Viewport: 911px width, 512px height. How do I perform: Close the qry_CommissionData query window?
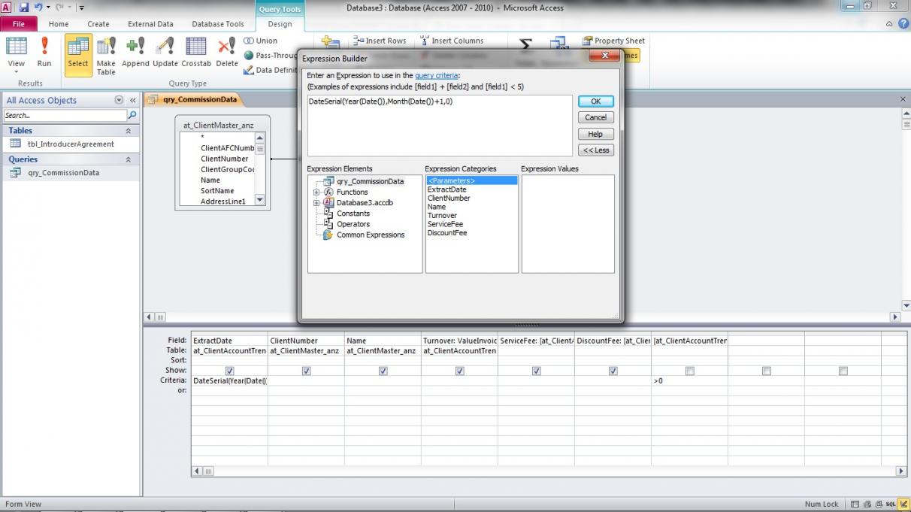point(903,99)
